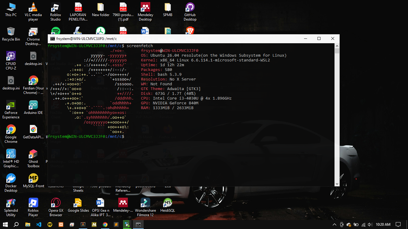Click the terminal title bar text
408x229 pixels.
(x=86, y=38)
